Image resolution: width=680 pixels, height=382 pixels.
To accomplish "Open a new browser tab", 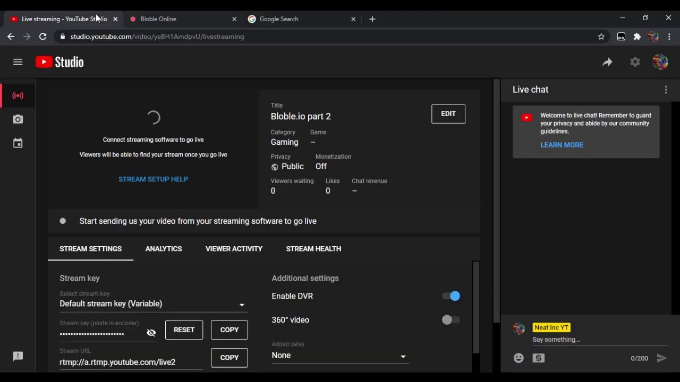I will [372, 19].
